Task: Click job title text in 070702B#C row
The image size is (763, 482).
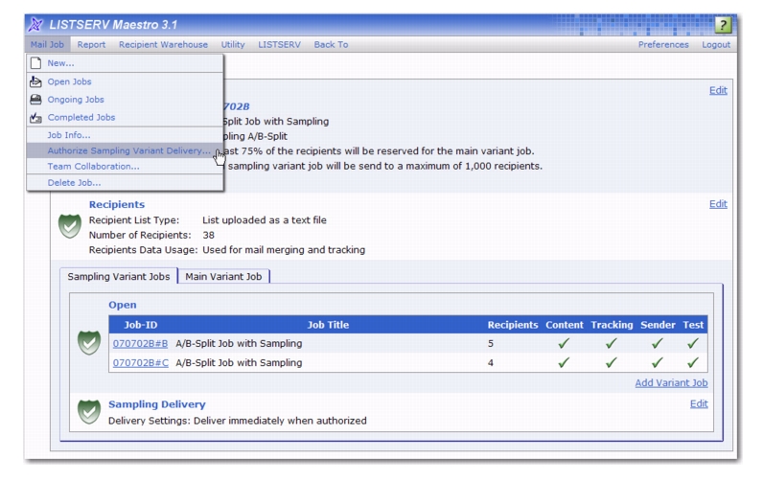Action: click(239, 363)
